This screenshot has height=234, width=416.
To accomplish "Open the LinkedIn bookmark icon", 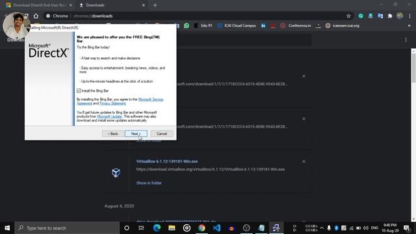I will [x=263, y=25].
